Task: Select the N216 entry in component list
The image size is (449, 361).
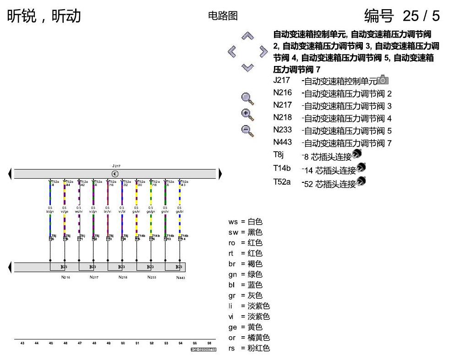Action: (332, 93)
